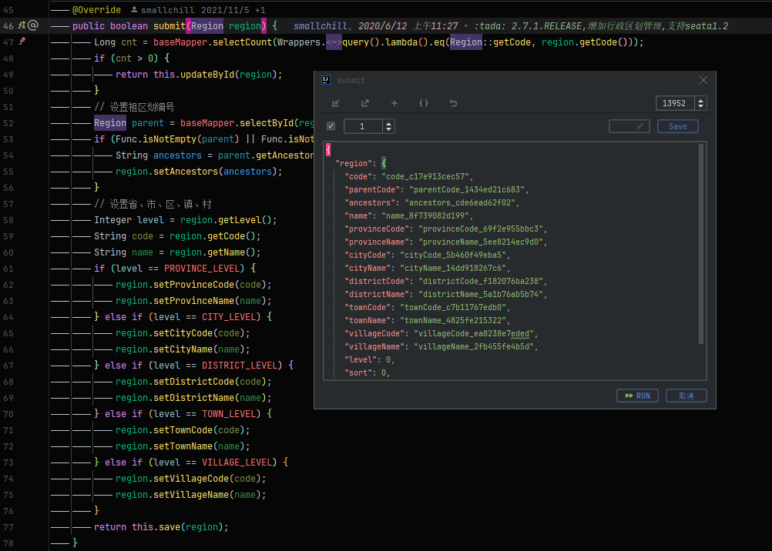This screenshot has width=772, height=551.
Task: Click the plus add icon in submit dialog
Action: 394,103
